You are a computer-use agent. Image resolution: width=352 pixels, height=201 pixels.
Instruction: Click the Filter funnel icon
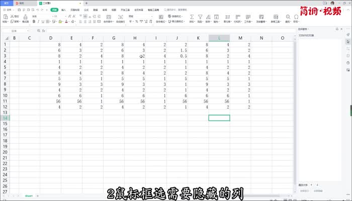[200, 17]
